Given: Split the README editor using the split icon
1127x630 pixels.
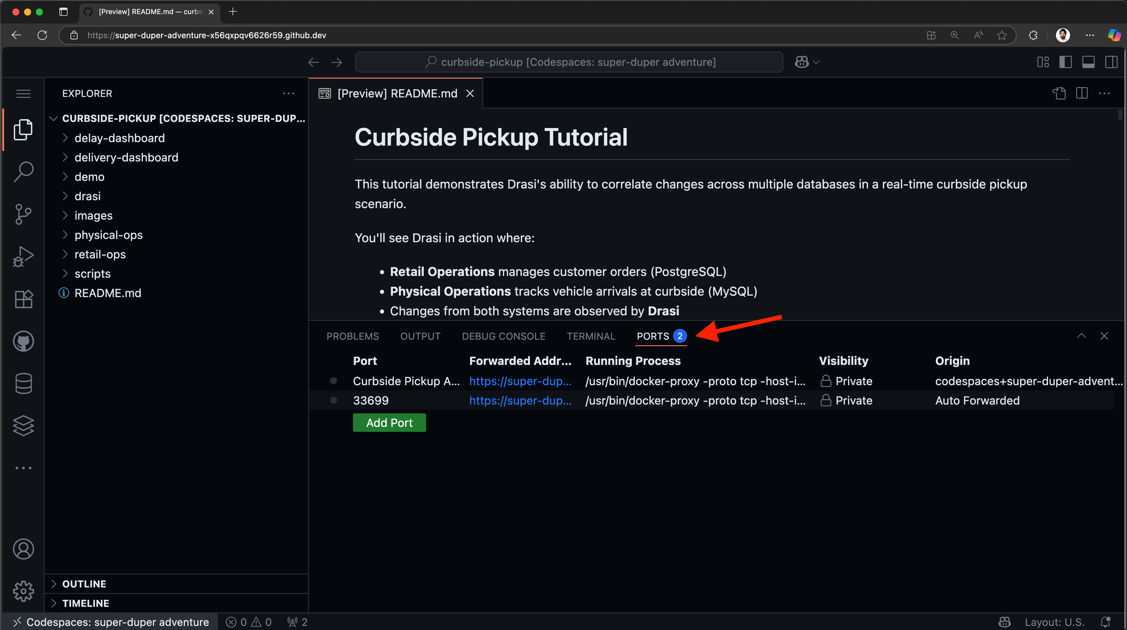Looking at the screenshot, I should [1082, 93].
